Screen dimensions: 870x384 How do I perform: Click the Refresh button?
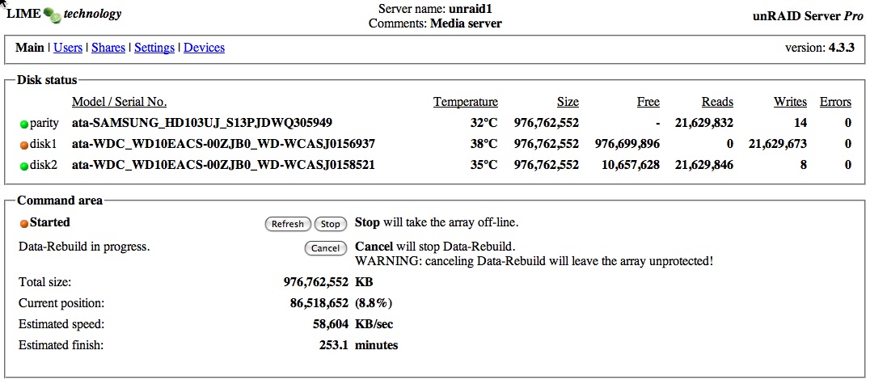[x=287, y=224]
